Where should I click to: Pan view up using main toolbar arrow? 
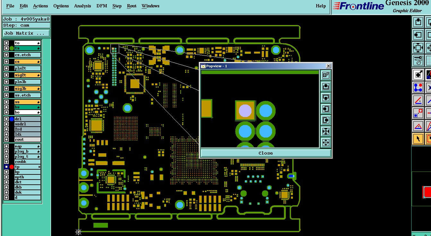pyautogui.click(x=418, y=22)
